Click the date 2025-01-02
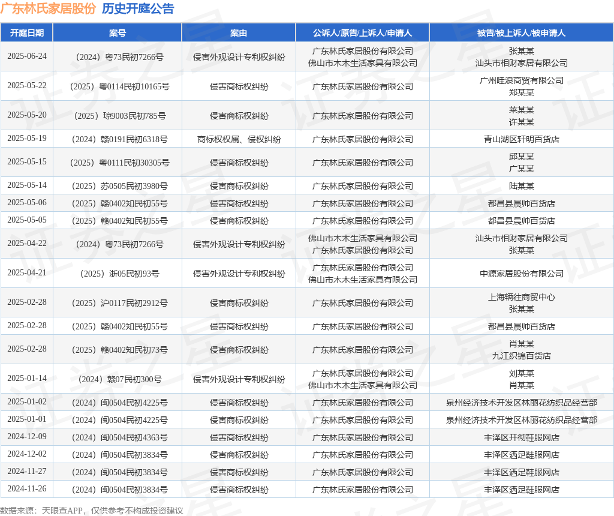The height and width of the screenshot is (516, 614). (27, 401)
